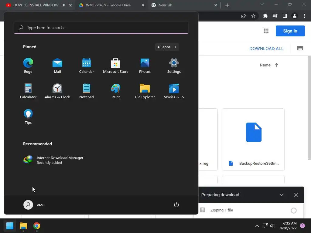The width and height of the screenshot is (311, 233).
Task: Click the Sign in button
Action: pyautogui.click(x=290, y=31)
